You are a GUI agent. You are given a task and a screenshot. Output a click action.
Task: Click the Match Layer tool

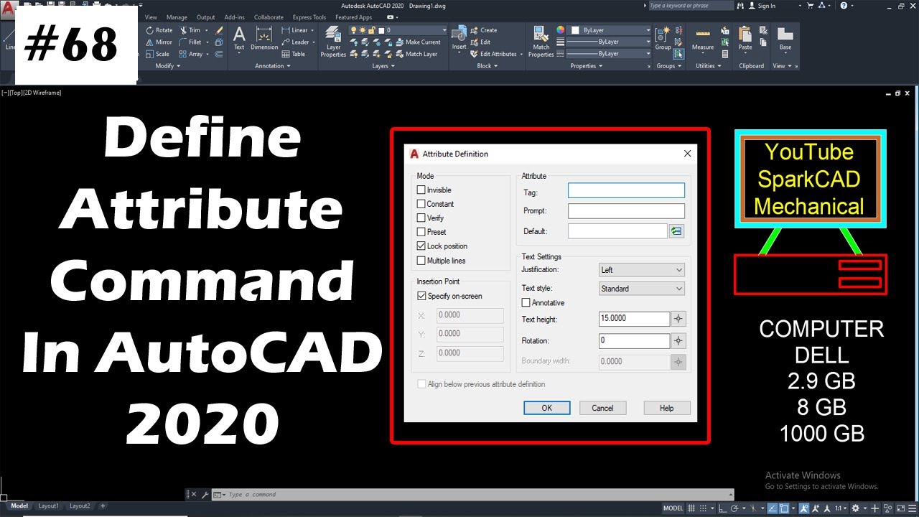[416, 54]
